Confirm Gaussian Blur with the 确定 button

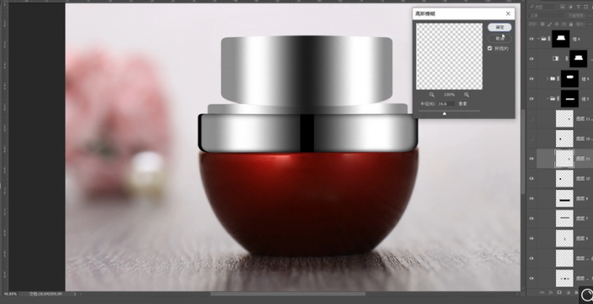tap(499, 27)
